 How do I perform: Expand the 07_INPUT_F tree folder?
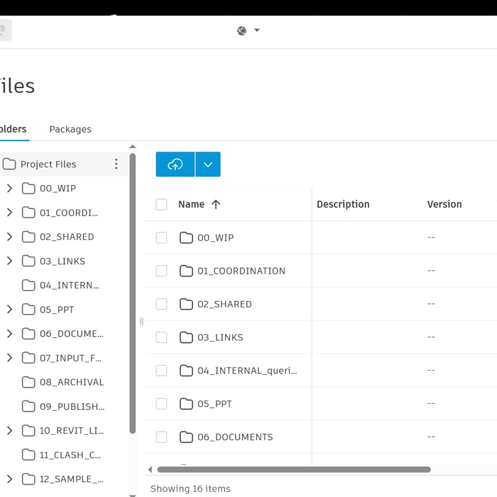pyautogui.click(x=9, y=358)
